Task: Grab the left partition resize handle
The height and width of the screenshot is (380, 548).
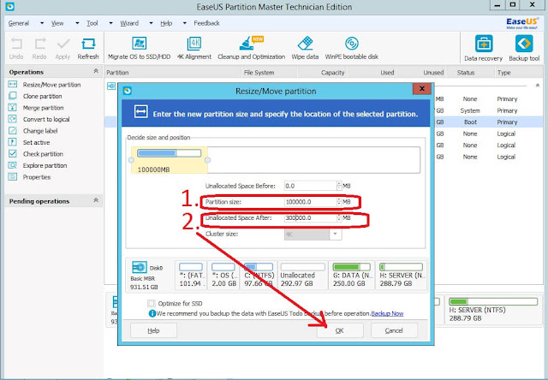Action: point(131,160)
